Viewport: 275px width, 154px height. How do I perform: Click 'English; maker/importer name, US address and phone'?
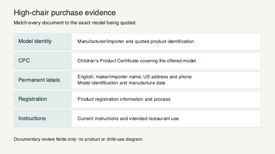(134, 77)
